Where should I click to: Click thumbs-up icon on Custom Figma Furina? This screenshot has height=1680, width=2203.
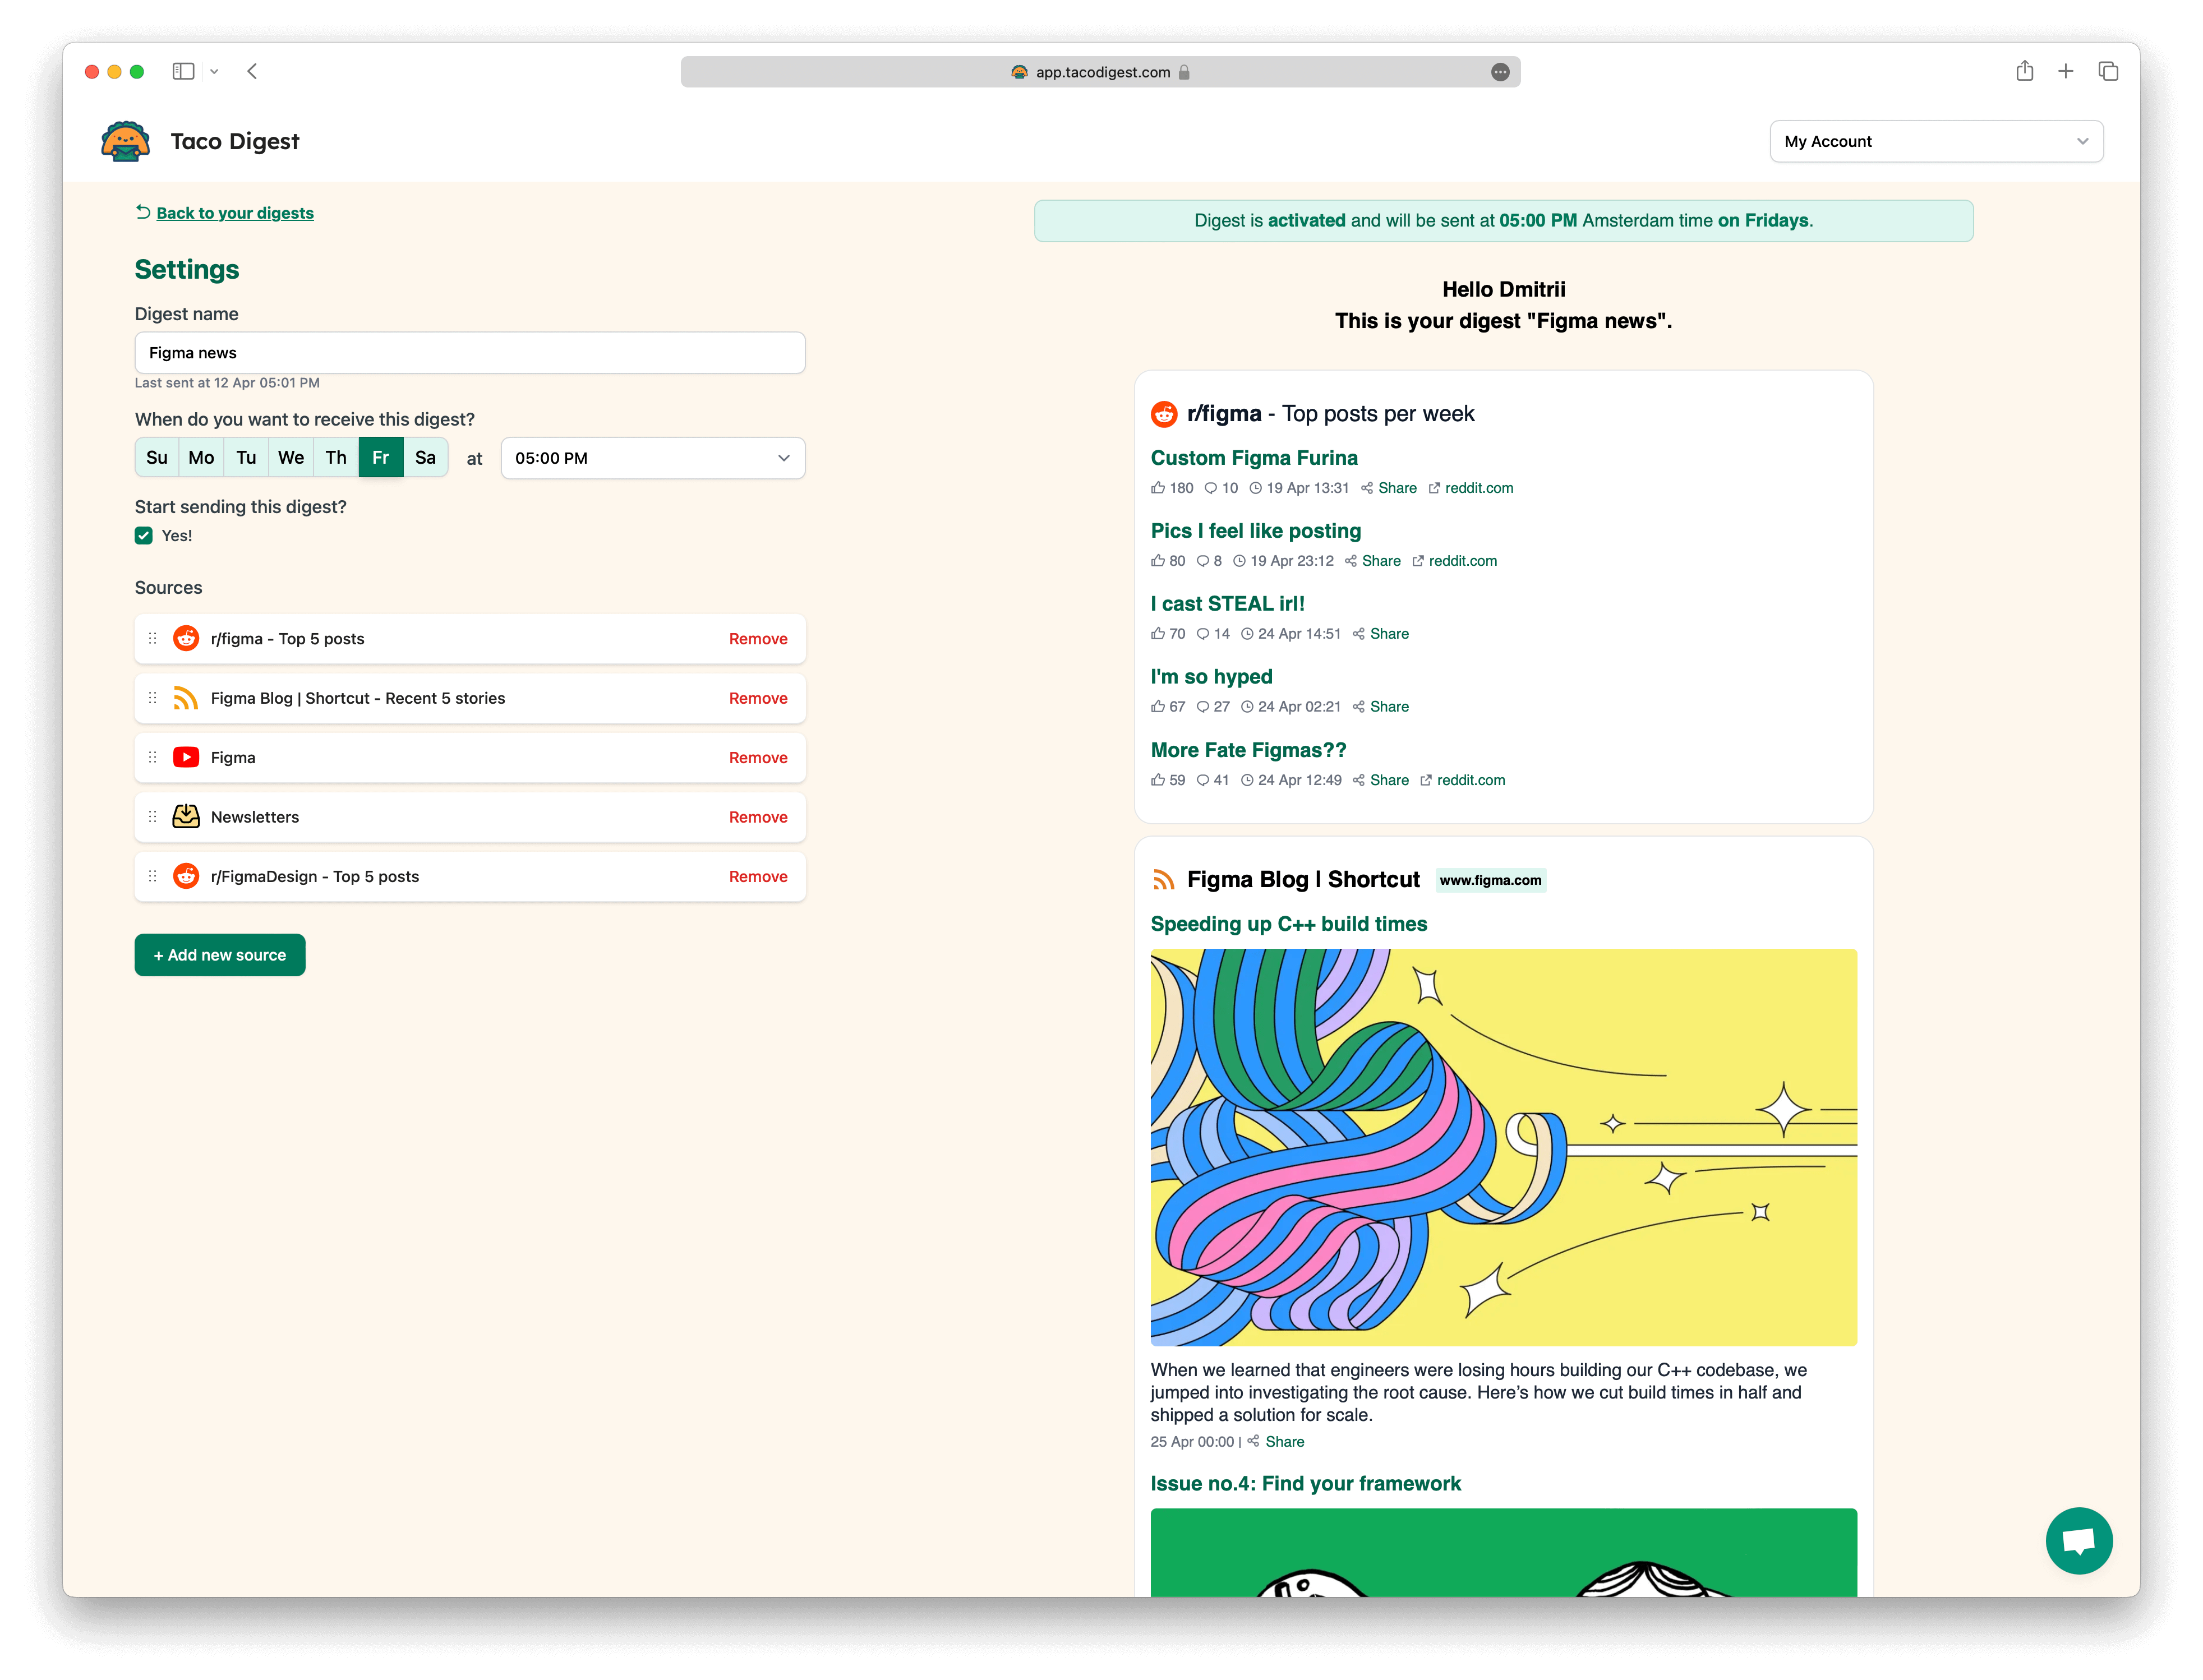click(1158, 488)
